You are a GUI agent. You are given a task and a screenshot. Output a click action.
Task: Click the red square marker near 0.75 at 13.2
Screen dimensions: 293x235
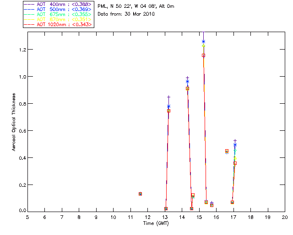click(169, 111)
